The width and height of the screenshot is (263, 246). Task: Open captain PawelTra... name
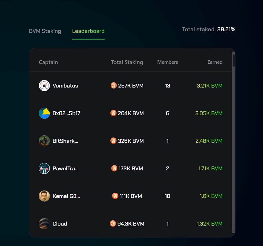click(66, 168)
